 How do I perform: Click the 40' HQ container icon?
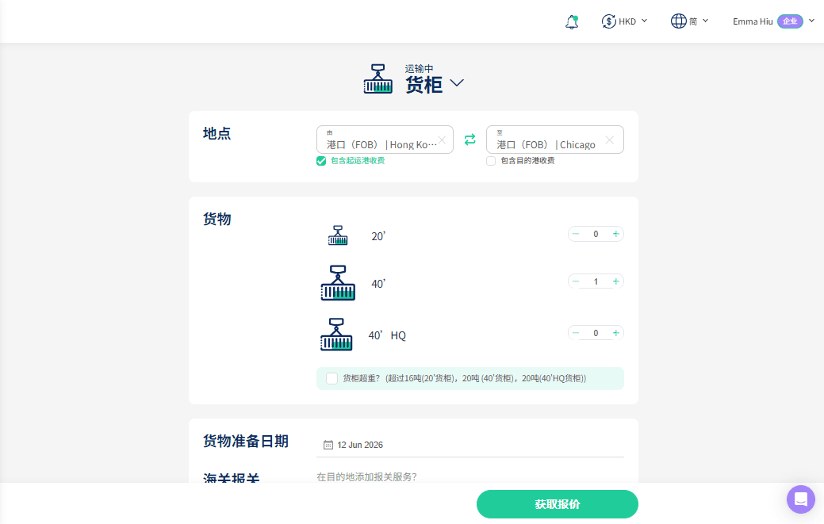336,335
